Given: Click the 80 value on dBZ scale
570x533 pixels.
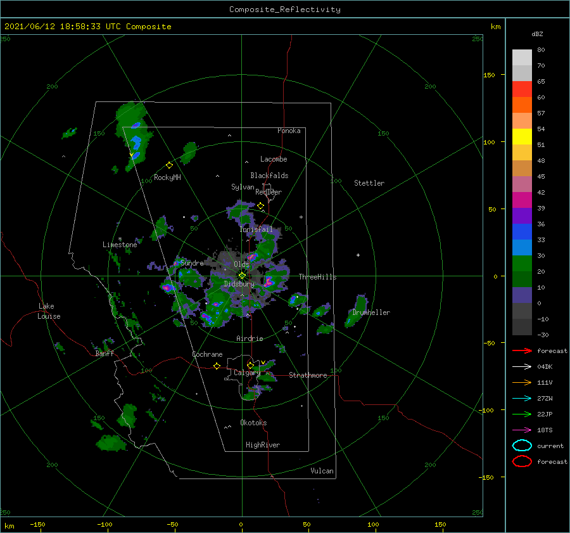Looking at the screenshot, I should click(541, 49).
